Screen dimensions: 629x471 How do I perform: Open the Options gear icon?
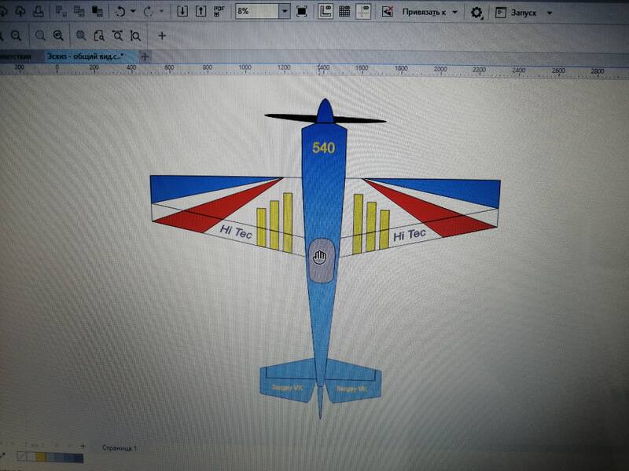point(476,13)
